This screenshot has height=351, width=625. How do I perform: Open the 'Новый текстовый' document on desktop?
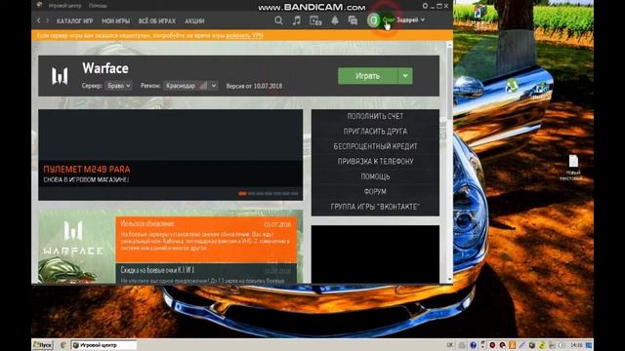(573, 167)
